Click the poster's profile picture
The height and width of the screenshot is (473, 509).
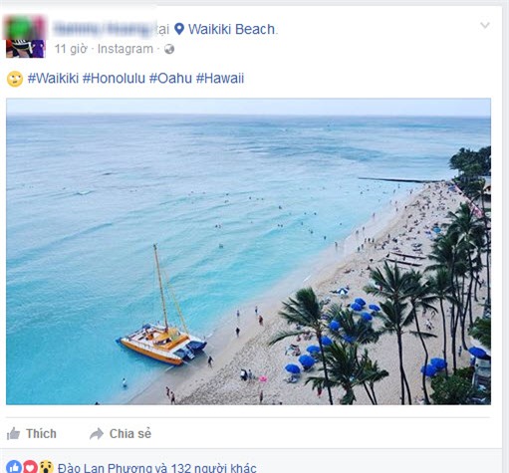(25, 37)
